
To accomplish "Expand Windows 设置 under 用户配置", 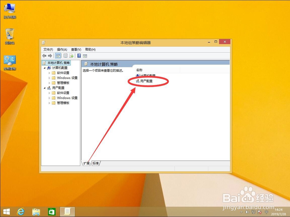I will click(49, 98).
